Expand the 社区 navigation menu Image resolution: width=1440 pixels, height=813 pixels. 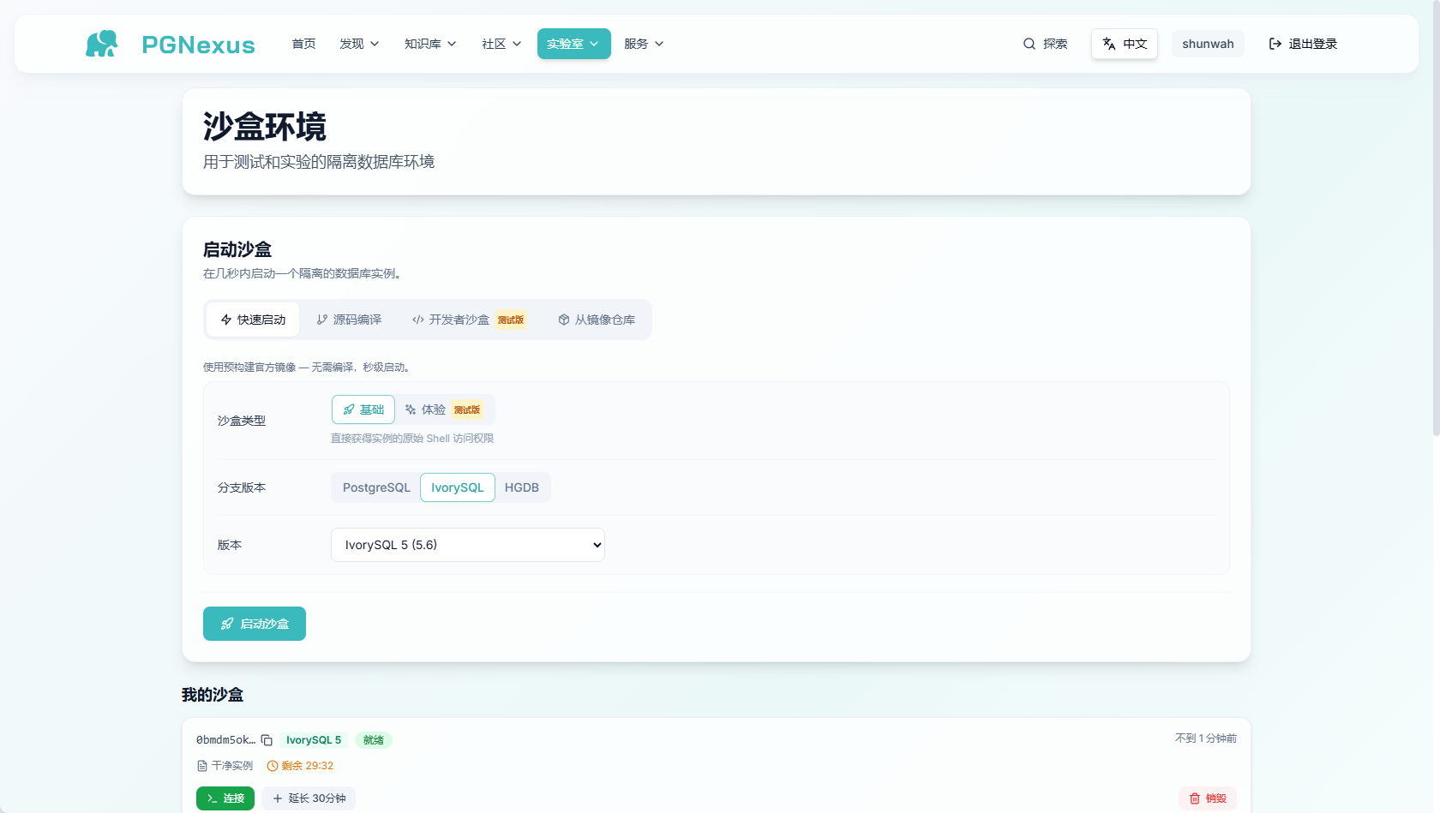point(501,44)
